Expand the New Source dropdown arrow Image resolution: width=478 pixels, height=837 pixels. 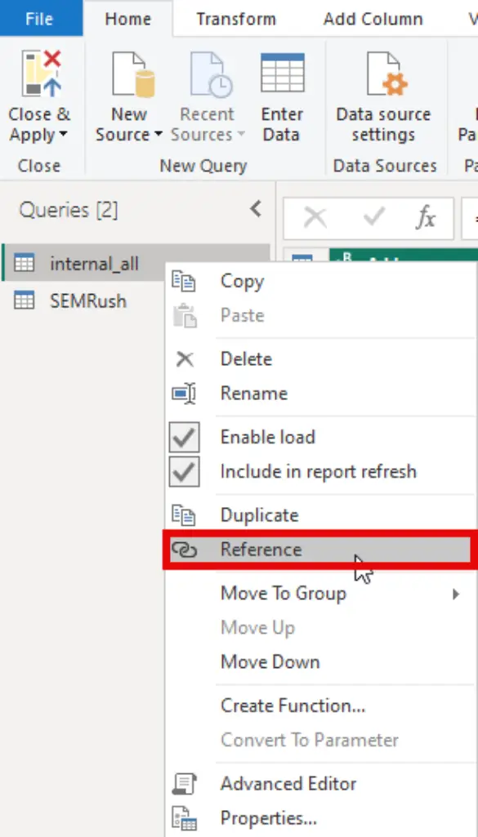coord(158,134)
